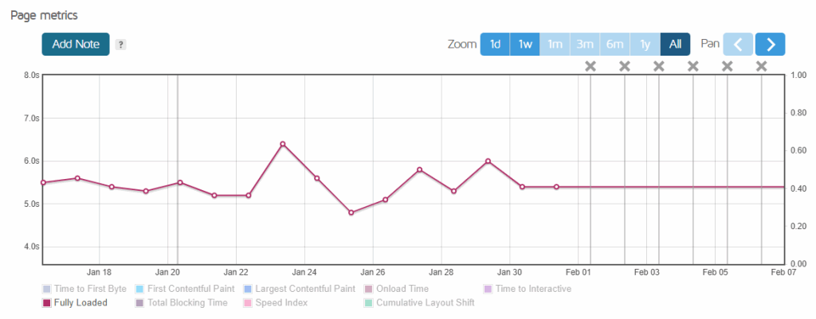Click the X marker at Feb 05

[x=728, y=66]
